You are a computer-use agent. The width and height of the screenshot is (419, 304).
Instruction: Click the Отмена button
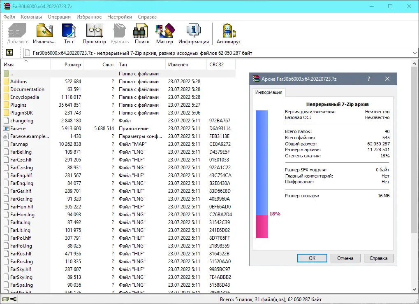[x=345, y=258]
